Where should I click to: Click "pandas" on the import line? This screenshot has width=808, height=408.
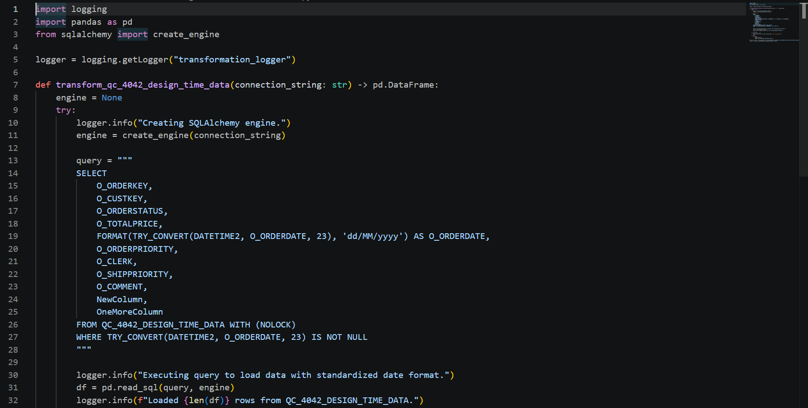click(x=86, y=22)
